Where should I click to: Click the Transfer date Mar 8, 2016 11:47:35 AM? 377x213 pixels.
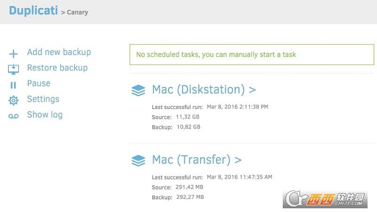239,177
